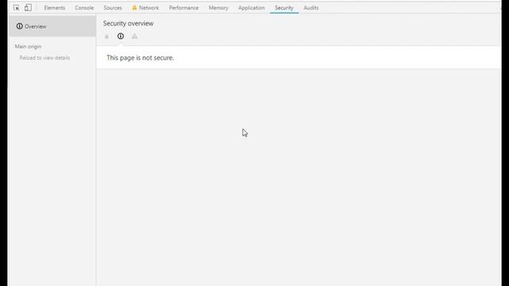Switch to the Memory tab

(x=219, y=8)
